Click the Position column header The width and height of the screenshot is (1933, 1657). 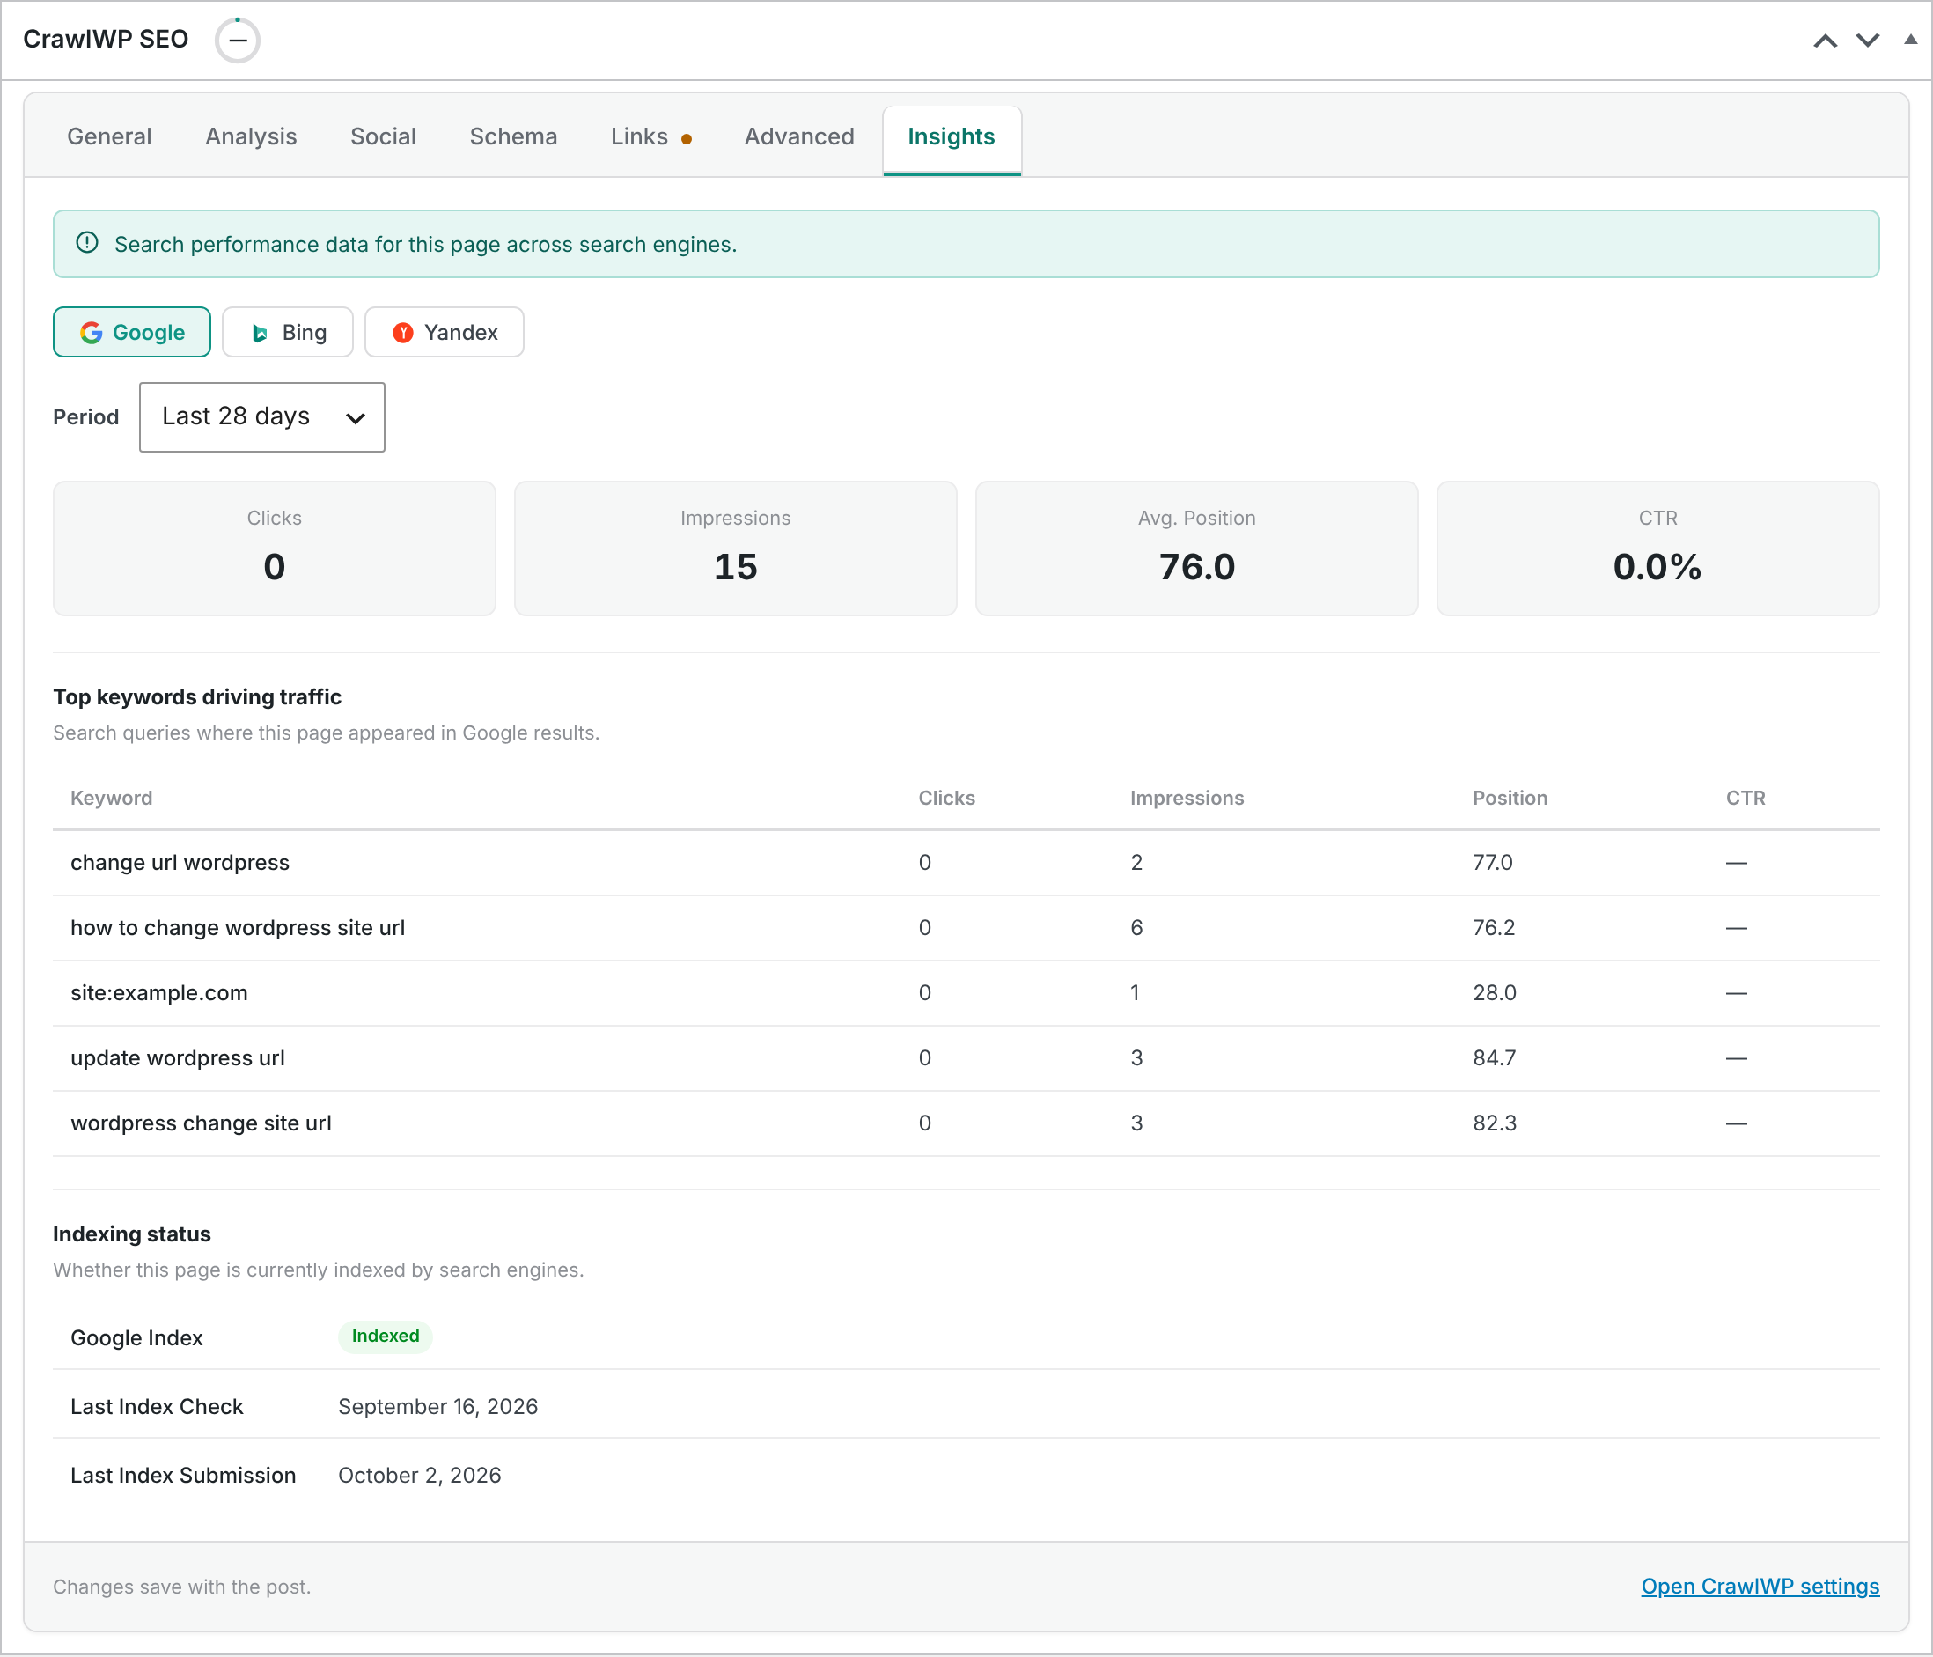(1510, 798)
